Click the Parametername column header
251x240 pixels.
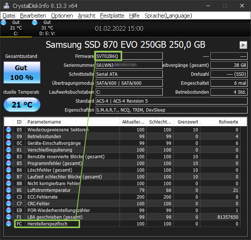point(72,122)
